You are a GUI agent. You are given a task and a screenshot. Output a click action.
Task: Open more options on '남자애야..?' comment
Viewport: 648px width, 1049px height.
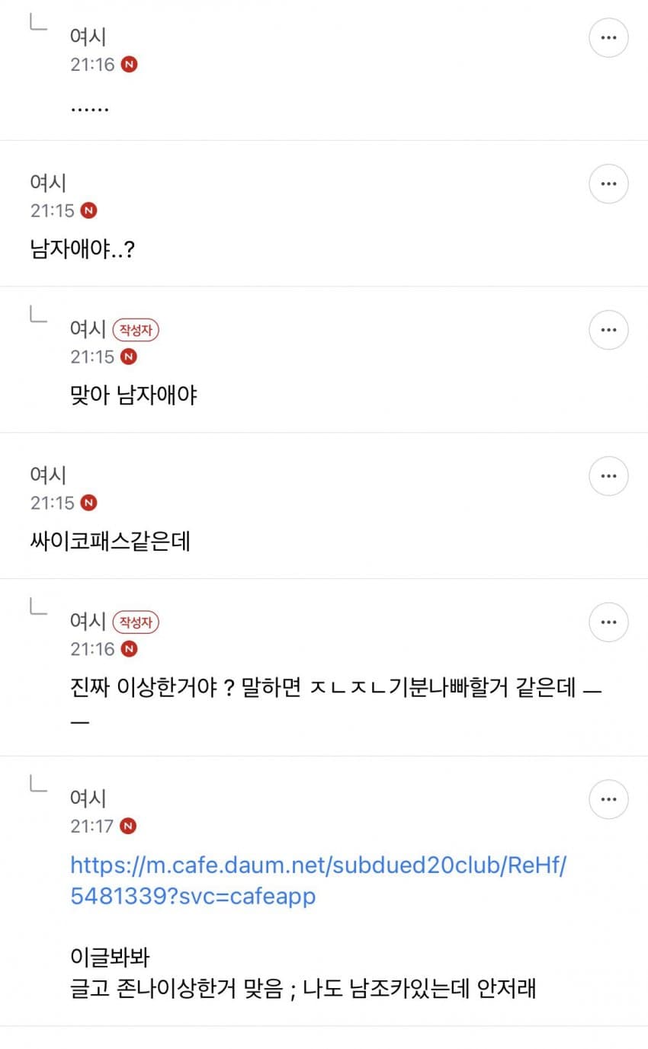point(608,184)
